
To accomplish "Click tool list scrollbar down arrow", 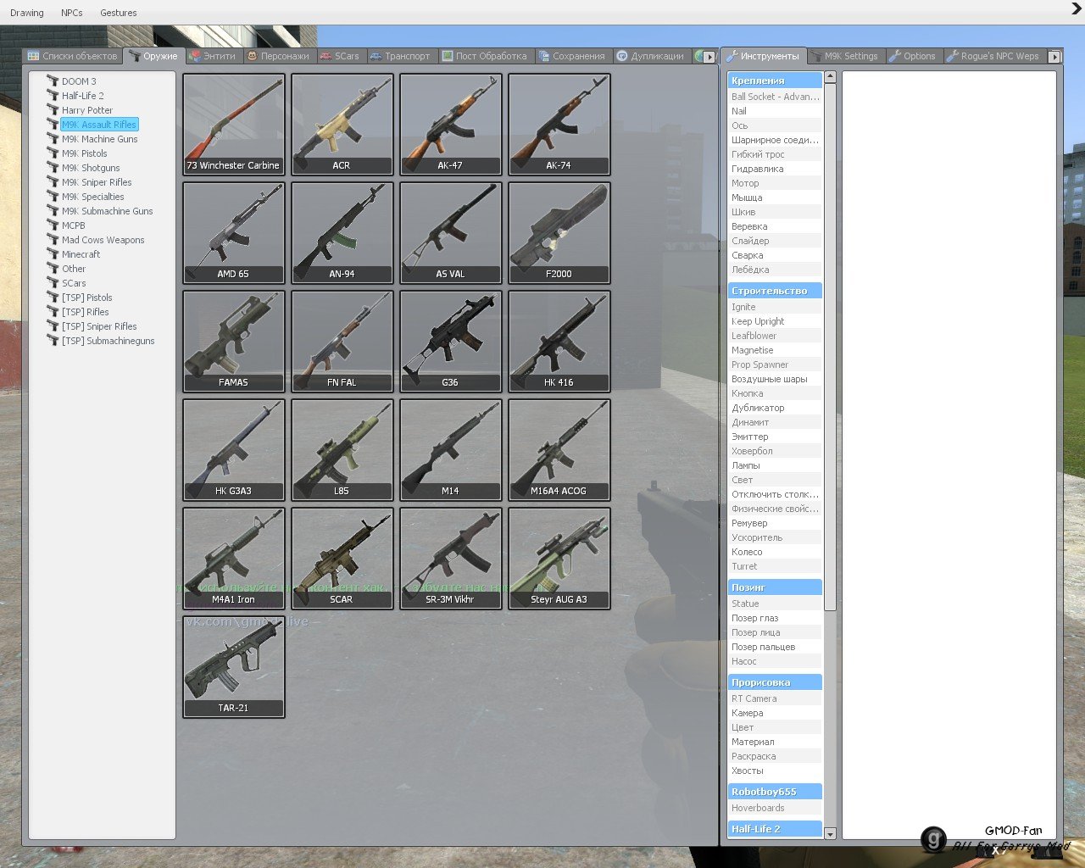I will pyautogui.click(x=830, y=834).
